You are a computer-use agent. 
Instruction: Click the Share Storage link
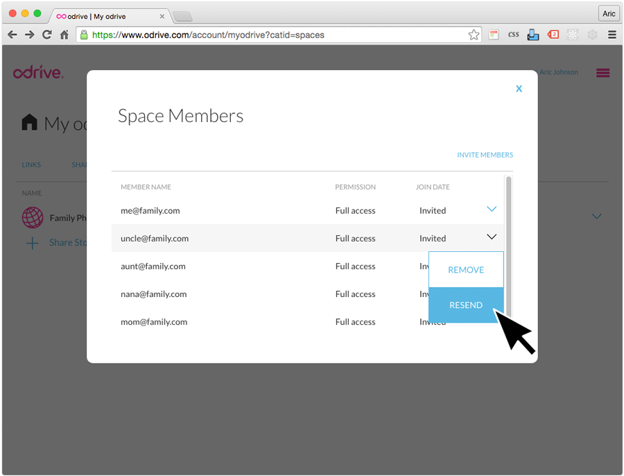coord(68,243)
